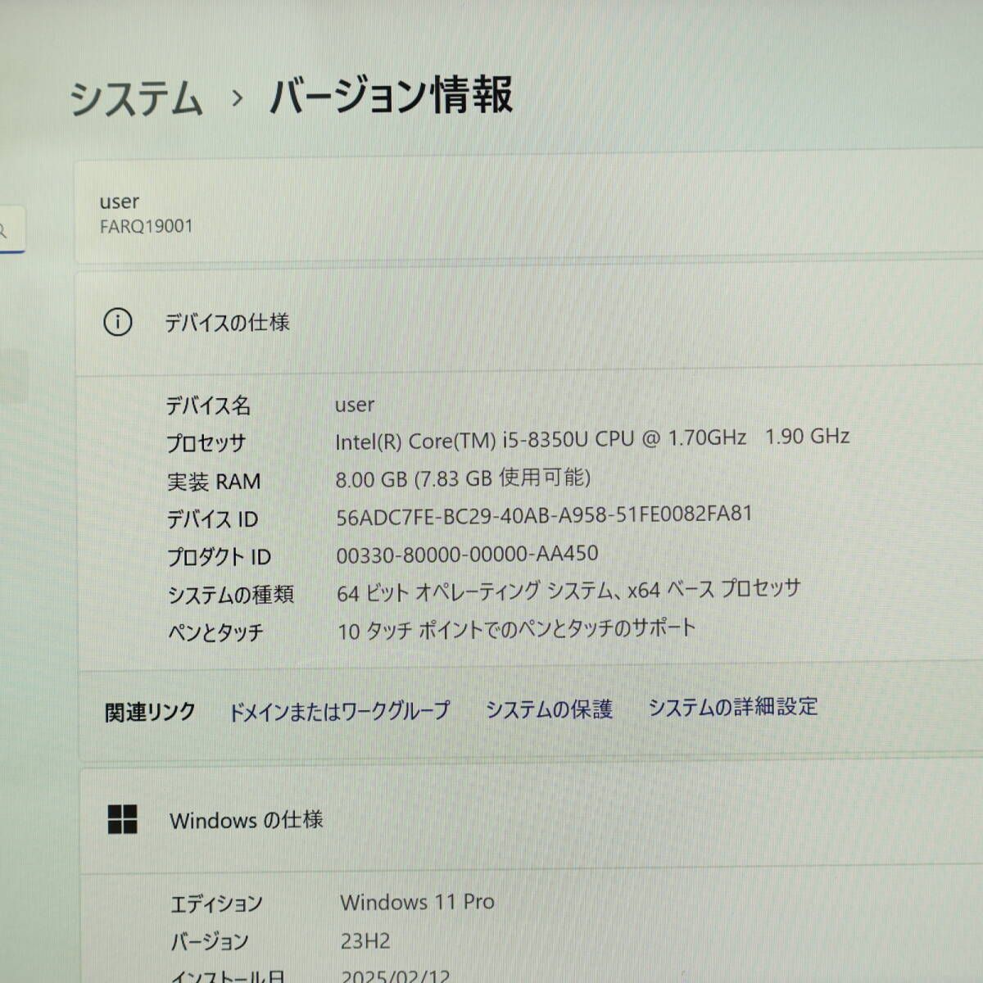Click the プロセッサ label

(206, 443)
